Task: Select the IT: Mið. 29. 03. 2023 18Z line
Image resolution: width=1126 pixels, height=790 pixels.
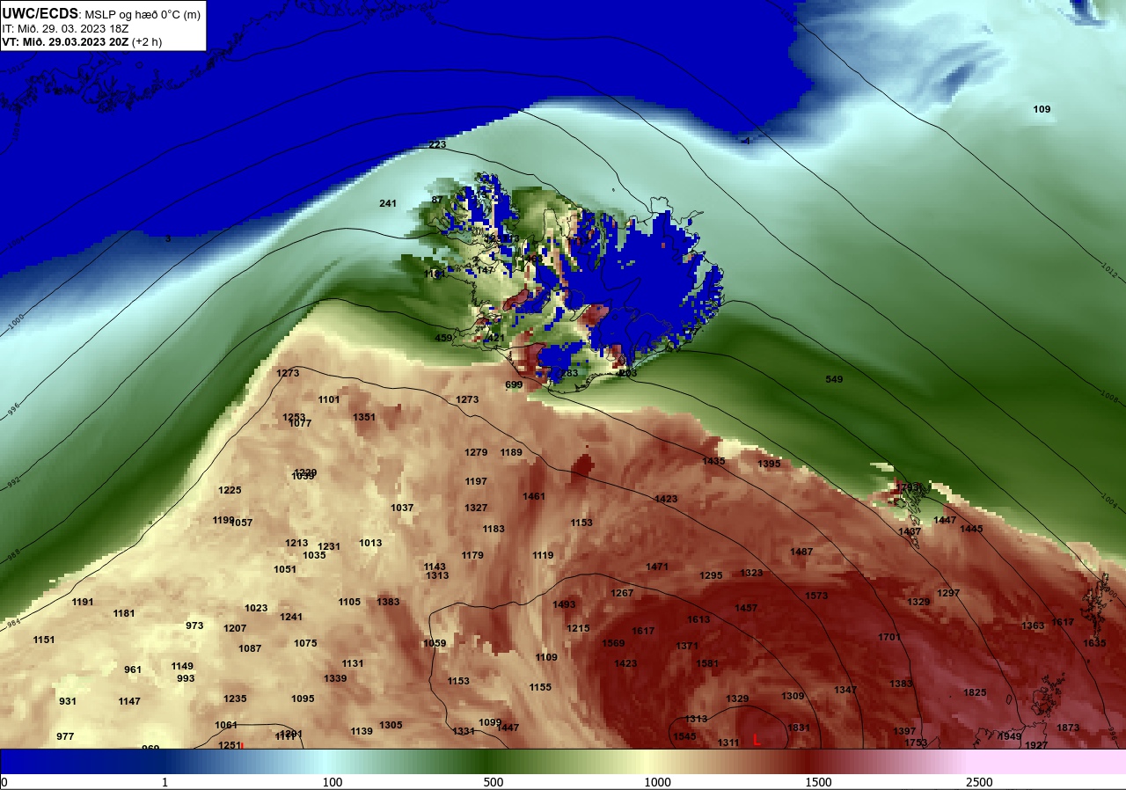Action: click(66, 29)
